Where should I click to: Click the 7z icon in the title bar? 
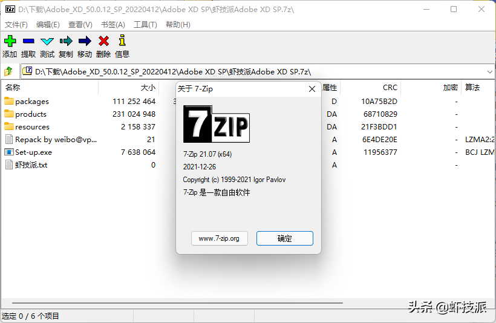10,9
